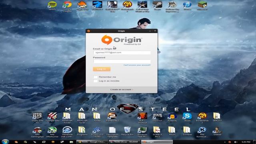Open PlanetSide 2 shortcut
This screenshot has width=256, height=144.
pyautogui.click(x=112, y=117)
